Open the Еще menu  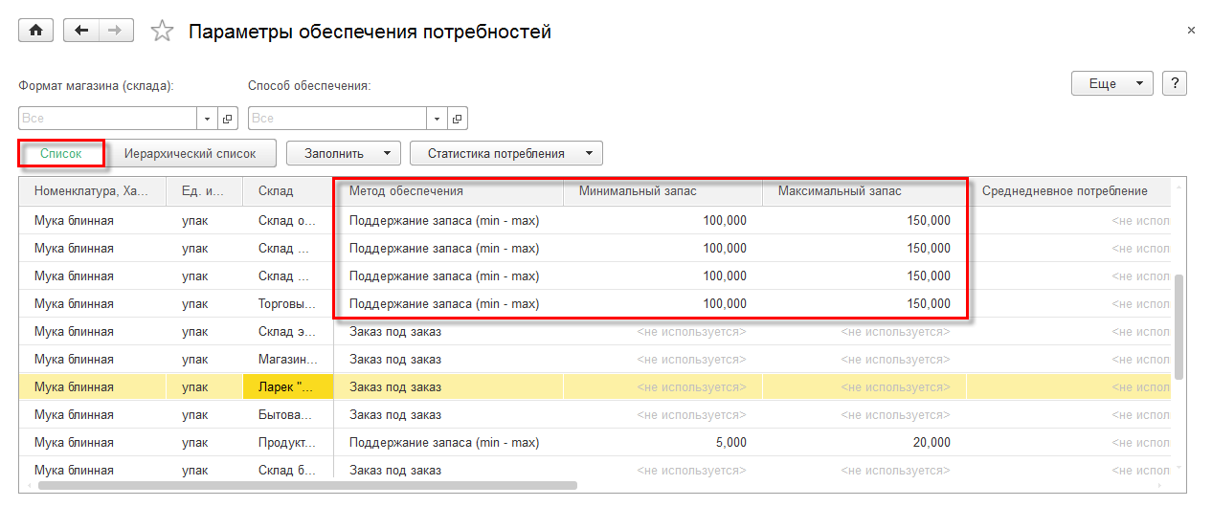[x=1111, y=83]
